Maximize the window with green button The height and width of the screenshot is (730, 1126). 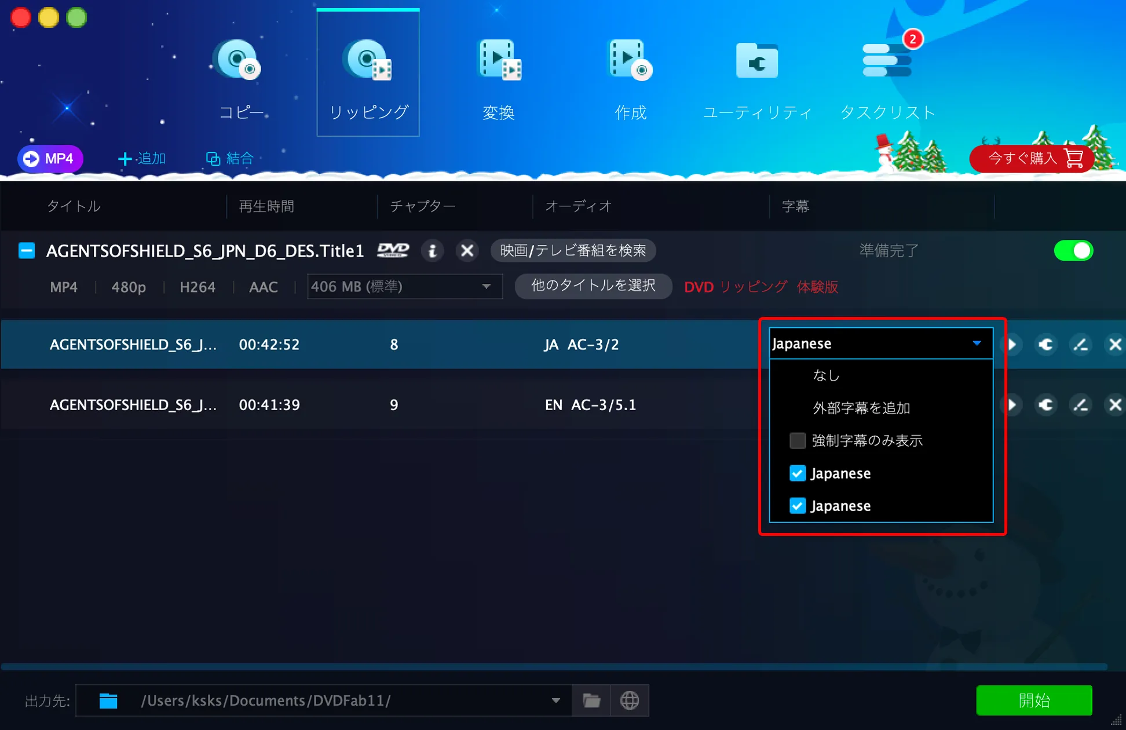[x=76, y=17]
